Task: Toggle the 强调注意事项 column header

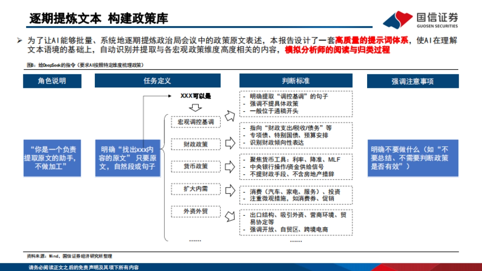Action: (413, 81)
